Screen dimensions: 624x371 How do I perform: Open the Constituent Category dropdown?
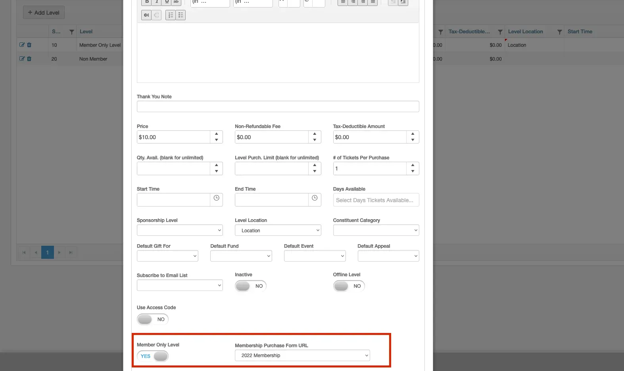(x=376, y=230)
